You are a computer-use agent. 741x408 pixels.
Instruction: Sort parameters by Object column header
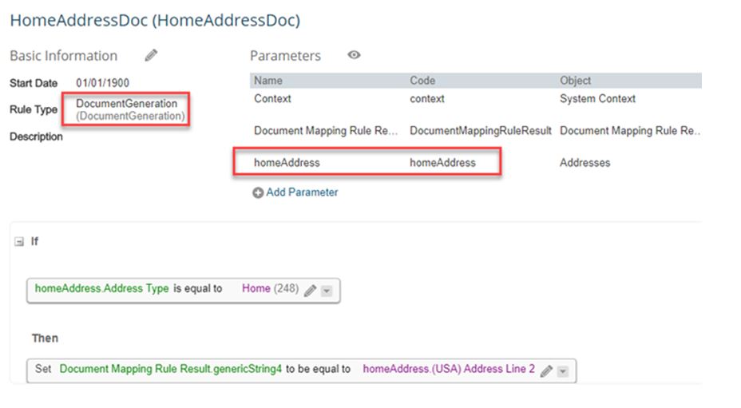(575, 81)
